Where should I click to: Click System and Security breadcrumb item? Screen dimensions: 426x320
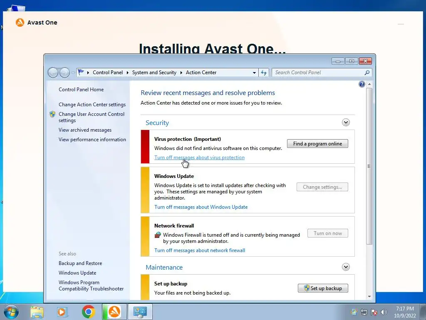pos(154,72)
